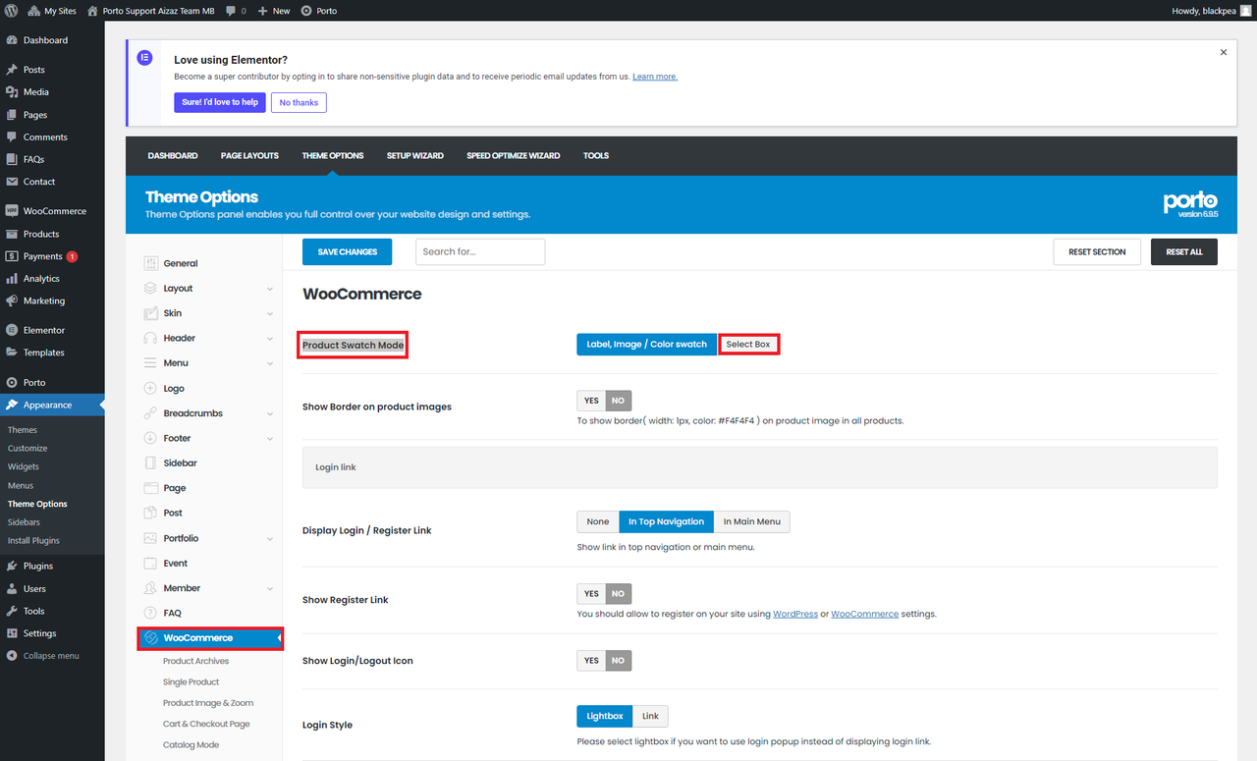Expand the Breadcrumbs section chevron
The height and width of the screenshot is (761, 1257).
coord(270,413)
